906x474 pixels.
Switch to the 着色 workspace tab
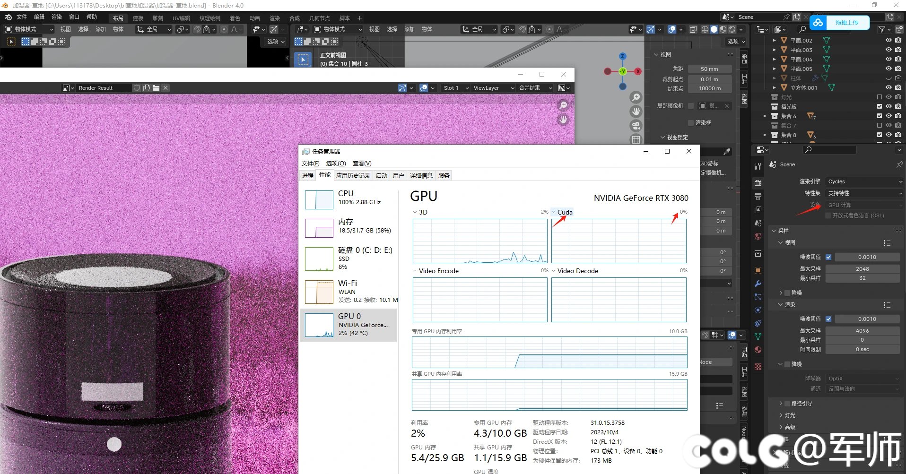235,18
